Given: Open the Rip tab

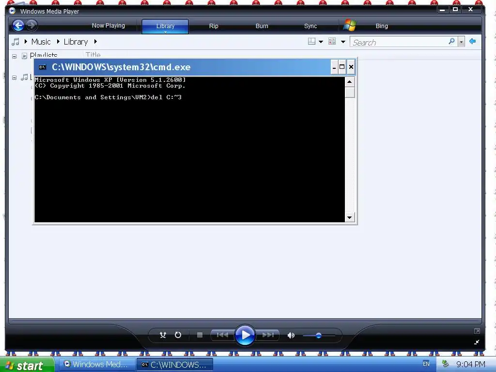Looking at the screenshot, I should click(x=214, y=26).
